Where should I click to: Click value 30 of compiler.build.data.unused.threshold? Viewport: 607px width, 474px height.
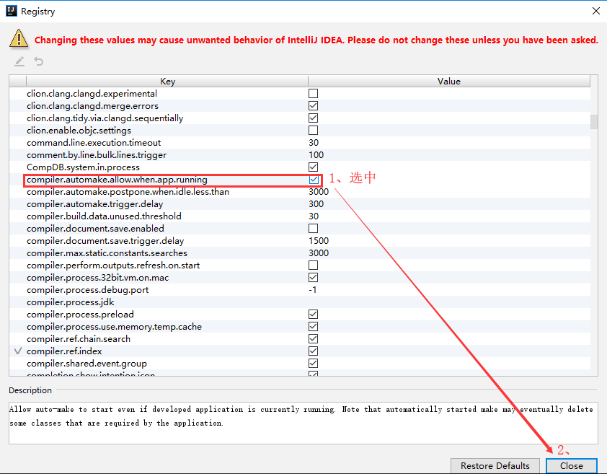[314, 216]
